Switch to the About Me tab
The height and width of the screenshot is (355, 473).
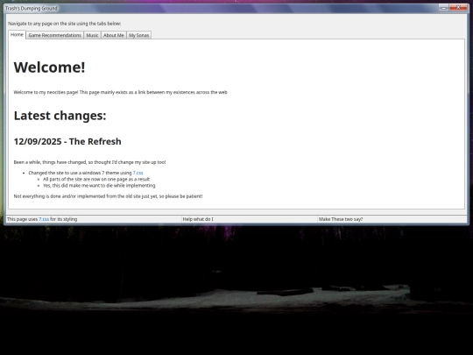click(x=114, y=35)
